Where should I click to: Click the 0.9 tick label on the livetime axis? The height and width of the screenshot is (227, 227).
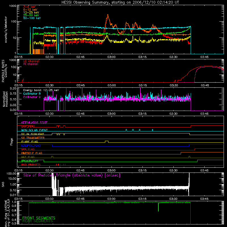click(14, 206)
